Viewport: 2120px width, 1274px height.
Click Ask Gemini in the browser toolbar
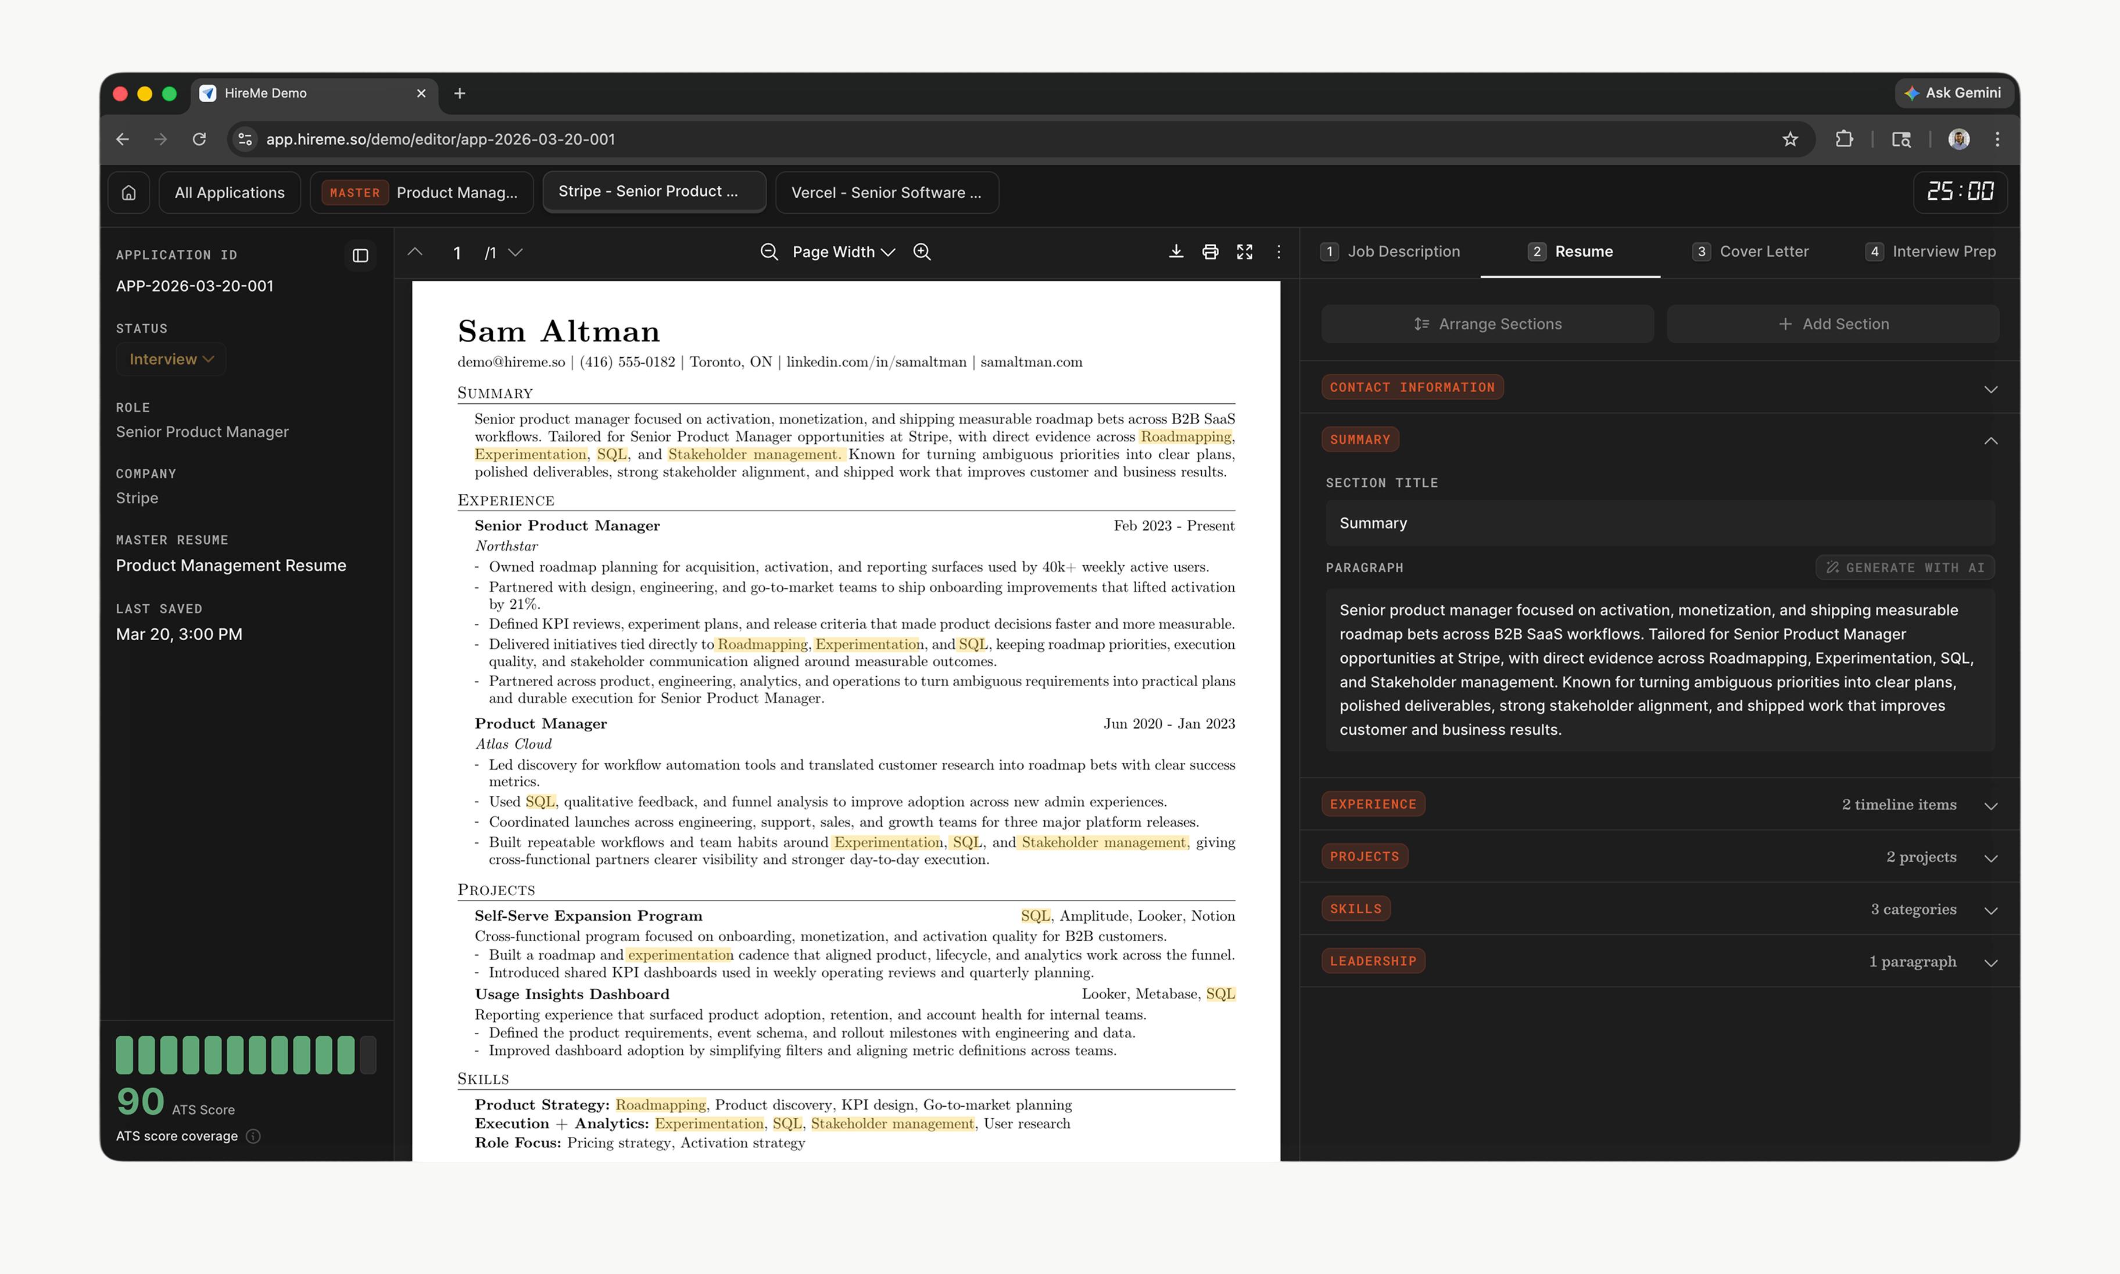click(1953, 93)
